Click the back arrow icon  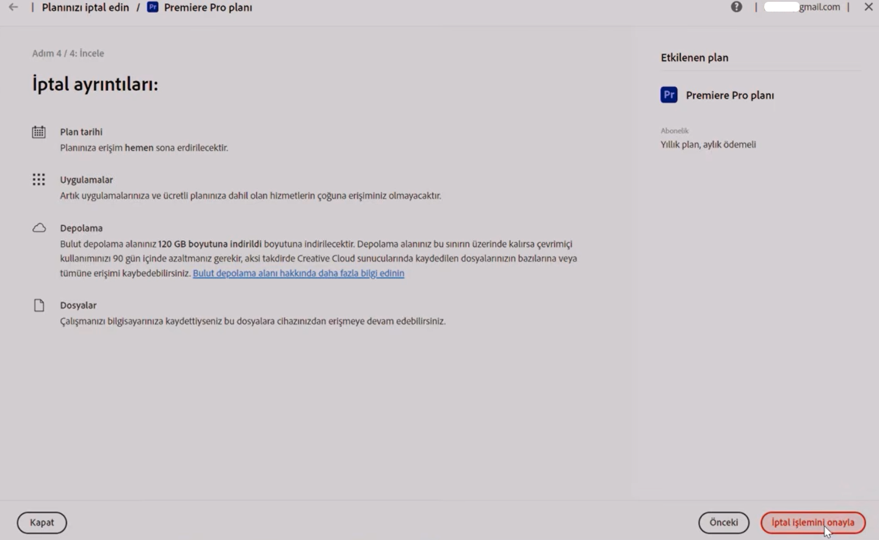coord(13,7)
